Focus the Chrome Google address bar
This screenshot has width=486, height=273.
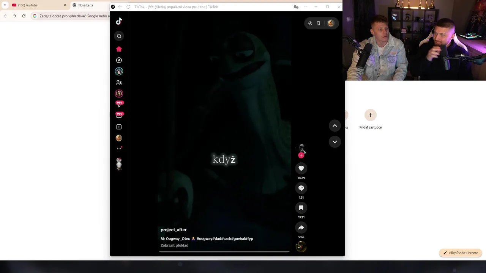click(x=70, y=16)
